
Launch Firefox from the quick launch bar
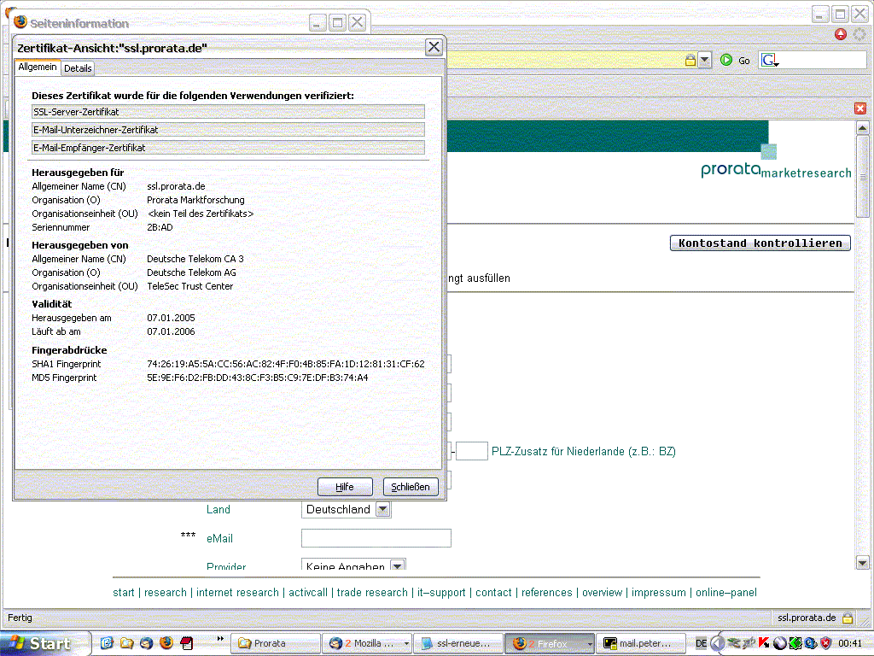pyautogui.click(x=166, y=643)
